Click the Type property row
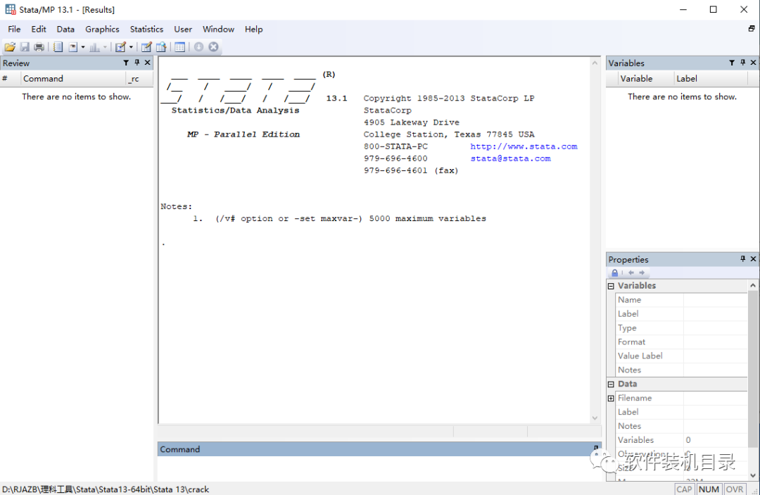This screenshot has height=495, width=760. pos(681,327)
